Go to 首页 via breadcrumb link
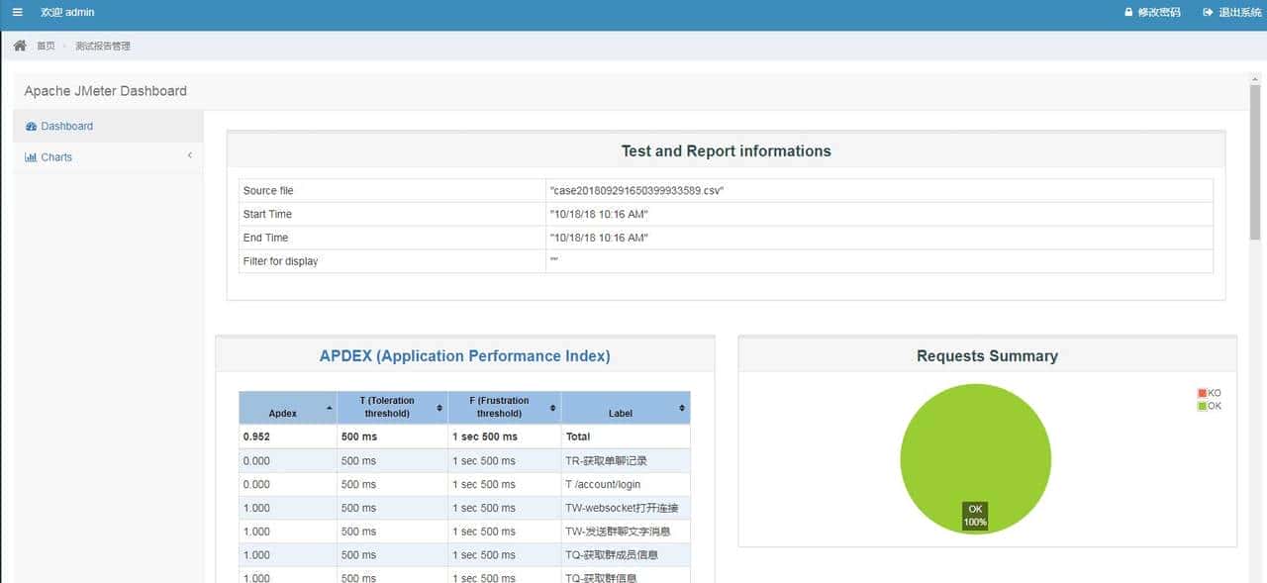 (x=46, y=47)
